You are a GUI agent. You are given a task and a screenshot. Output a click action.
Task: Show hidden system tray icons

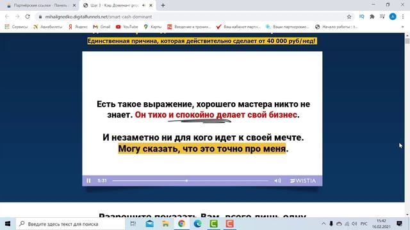[x=324, y=224]
